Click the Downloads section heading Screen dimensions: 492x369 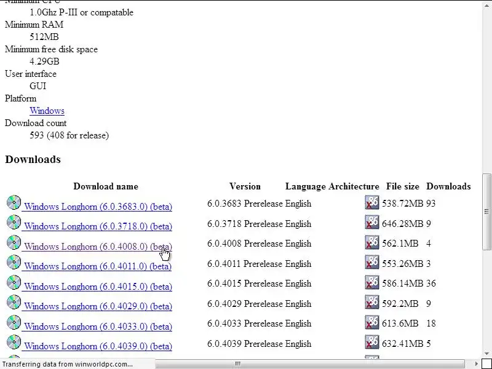(x=33, y=159)
